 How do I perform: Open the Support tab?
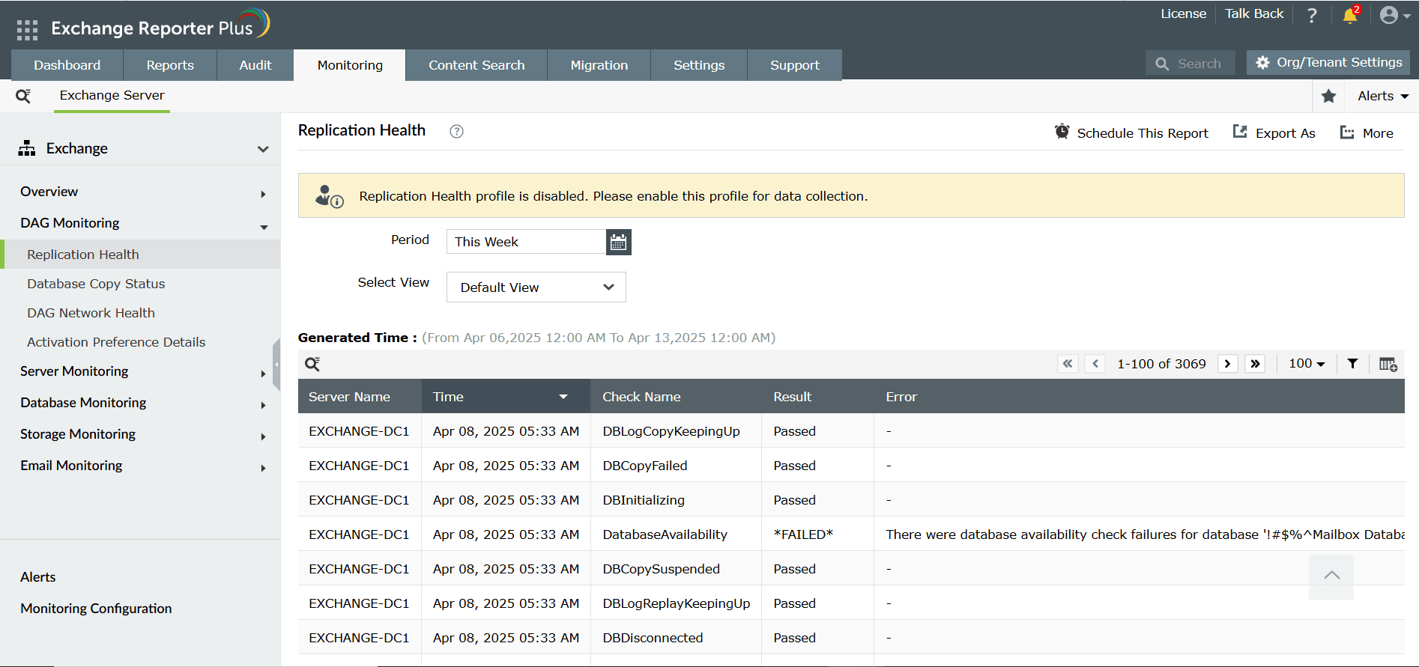click(795, 65)
